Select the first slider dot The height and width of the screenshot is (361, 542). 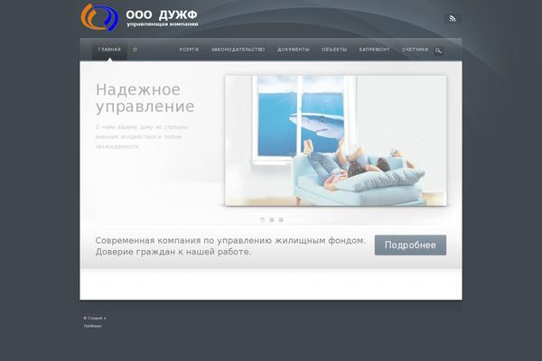pos(262,219)
